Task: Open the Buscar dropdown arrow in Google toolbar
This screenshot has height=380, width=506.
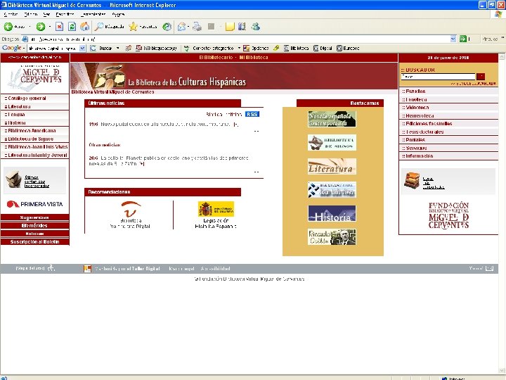Action: [x=118, y=48]
